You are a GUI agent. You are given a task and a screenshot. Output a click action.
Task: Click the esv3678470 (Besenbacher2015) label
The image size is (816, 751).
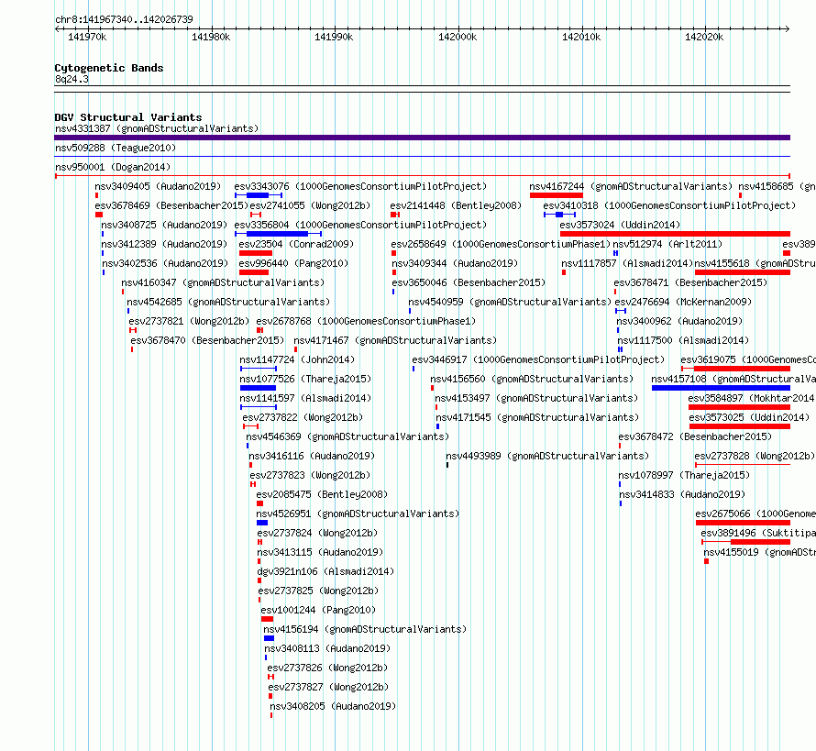207,340
